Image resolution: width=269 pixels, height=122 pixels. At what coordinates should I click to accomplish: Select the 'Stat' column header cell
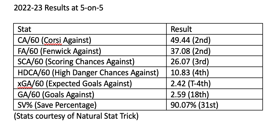[24, 29]
